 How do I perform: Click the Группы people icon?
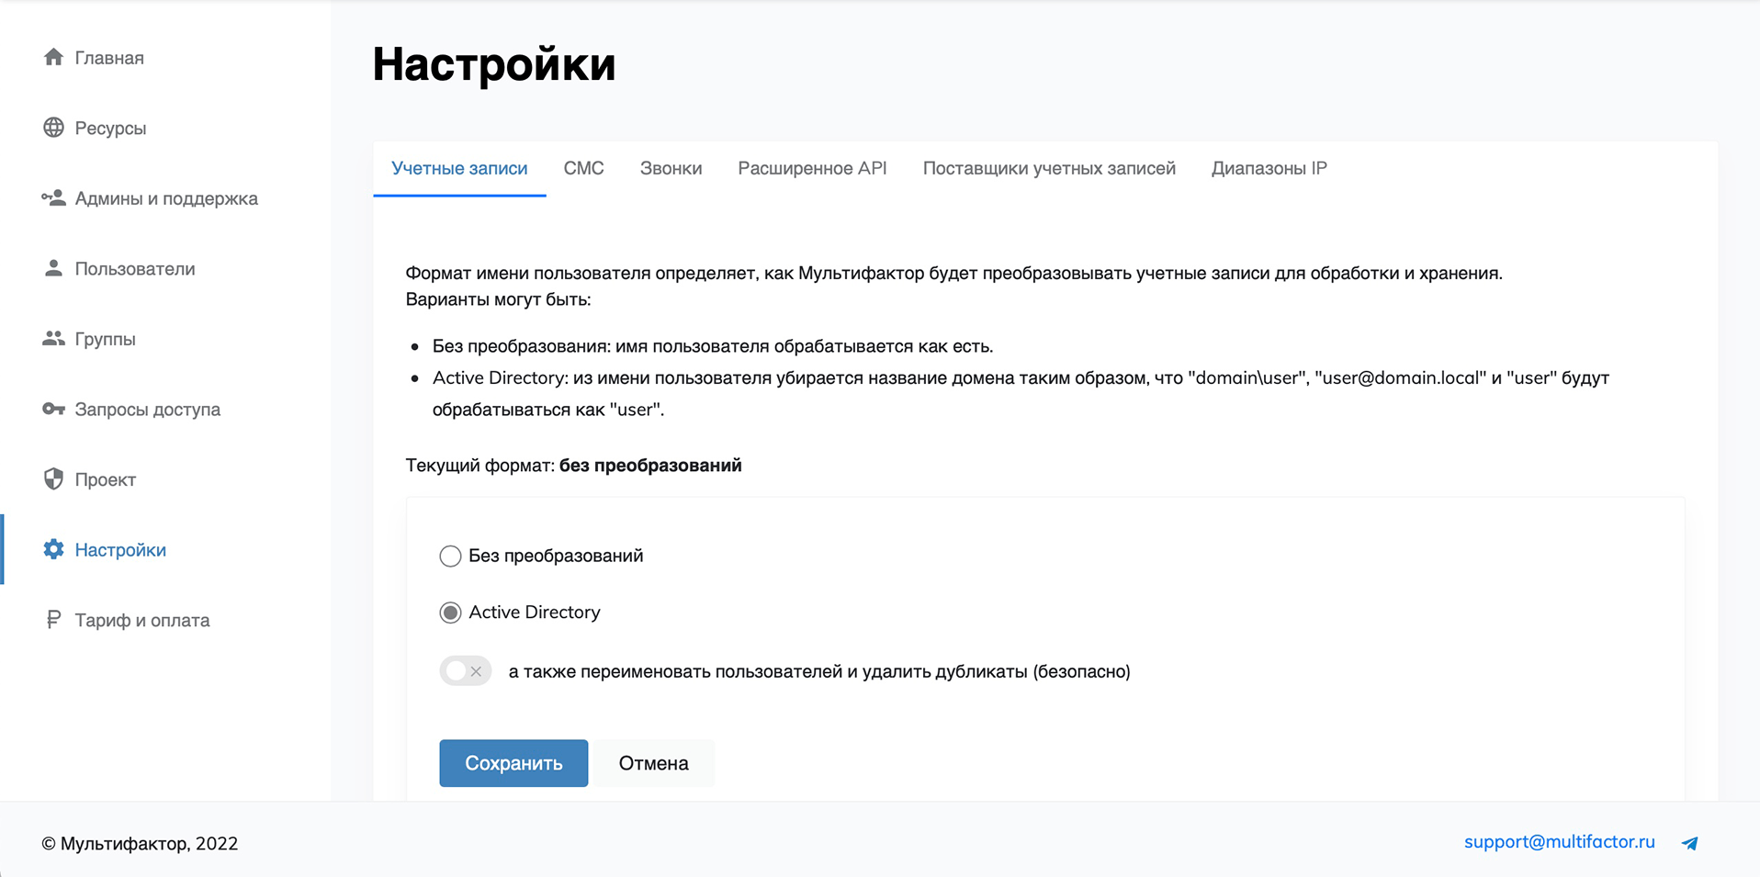tap(53, 339)
